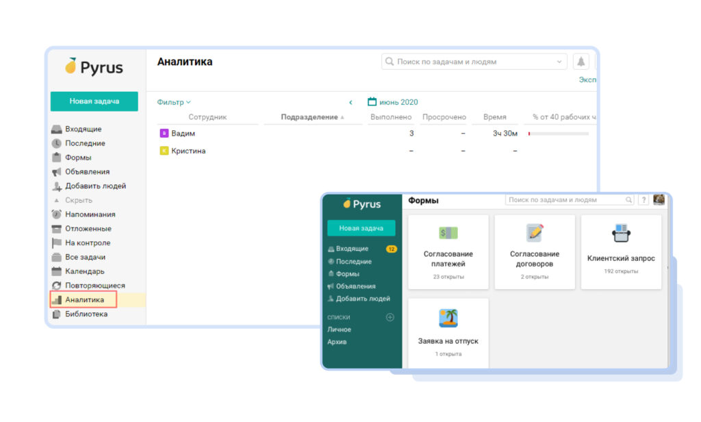Click the Эксп export link
This screenshot has height=422, width=701.
click(587, 79)
